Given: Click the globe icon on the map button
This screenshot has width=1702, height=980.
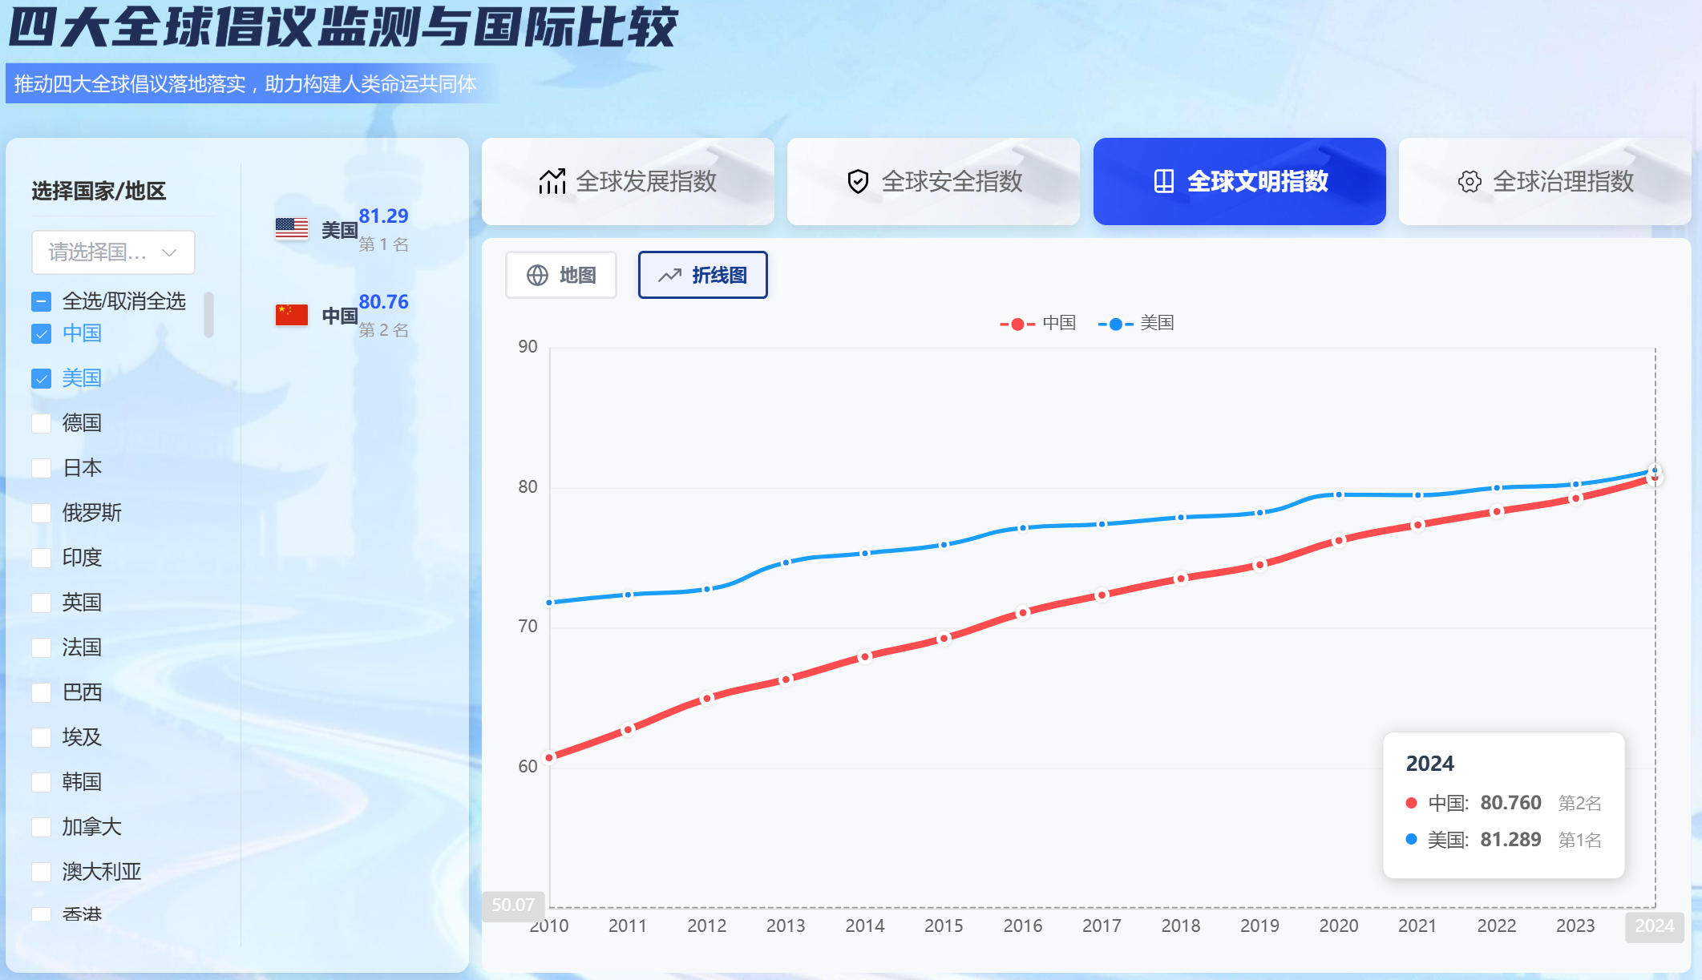Looking at the screenshot, I should coord(537,276).
